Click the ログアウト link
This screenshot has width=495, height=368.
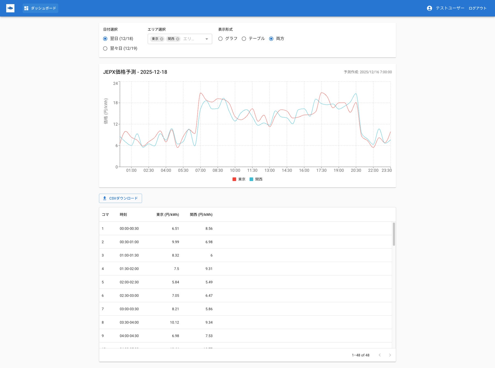(477, 8)
